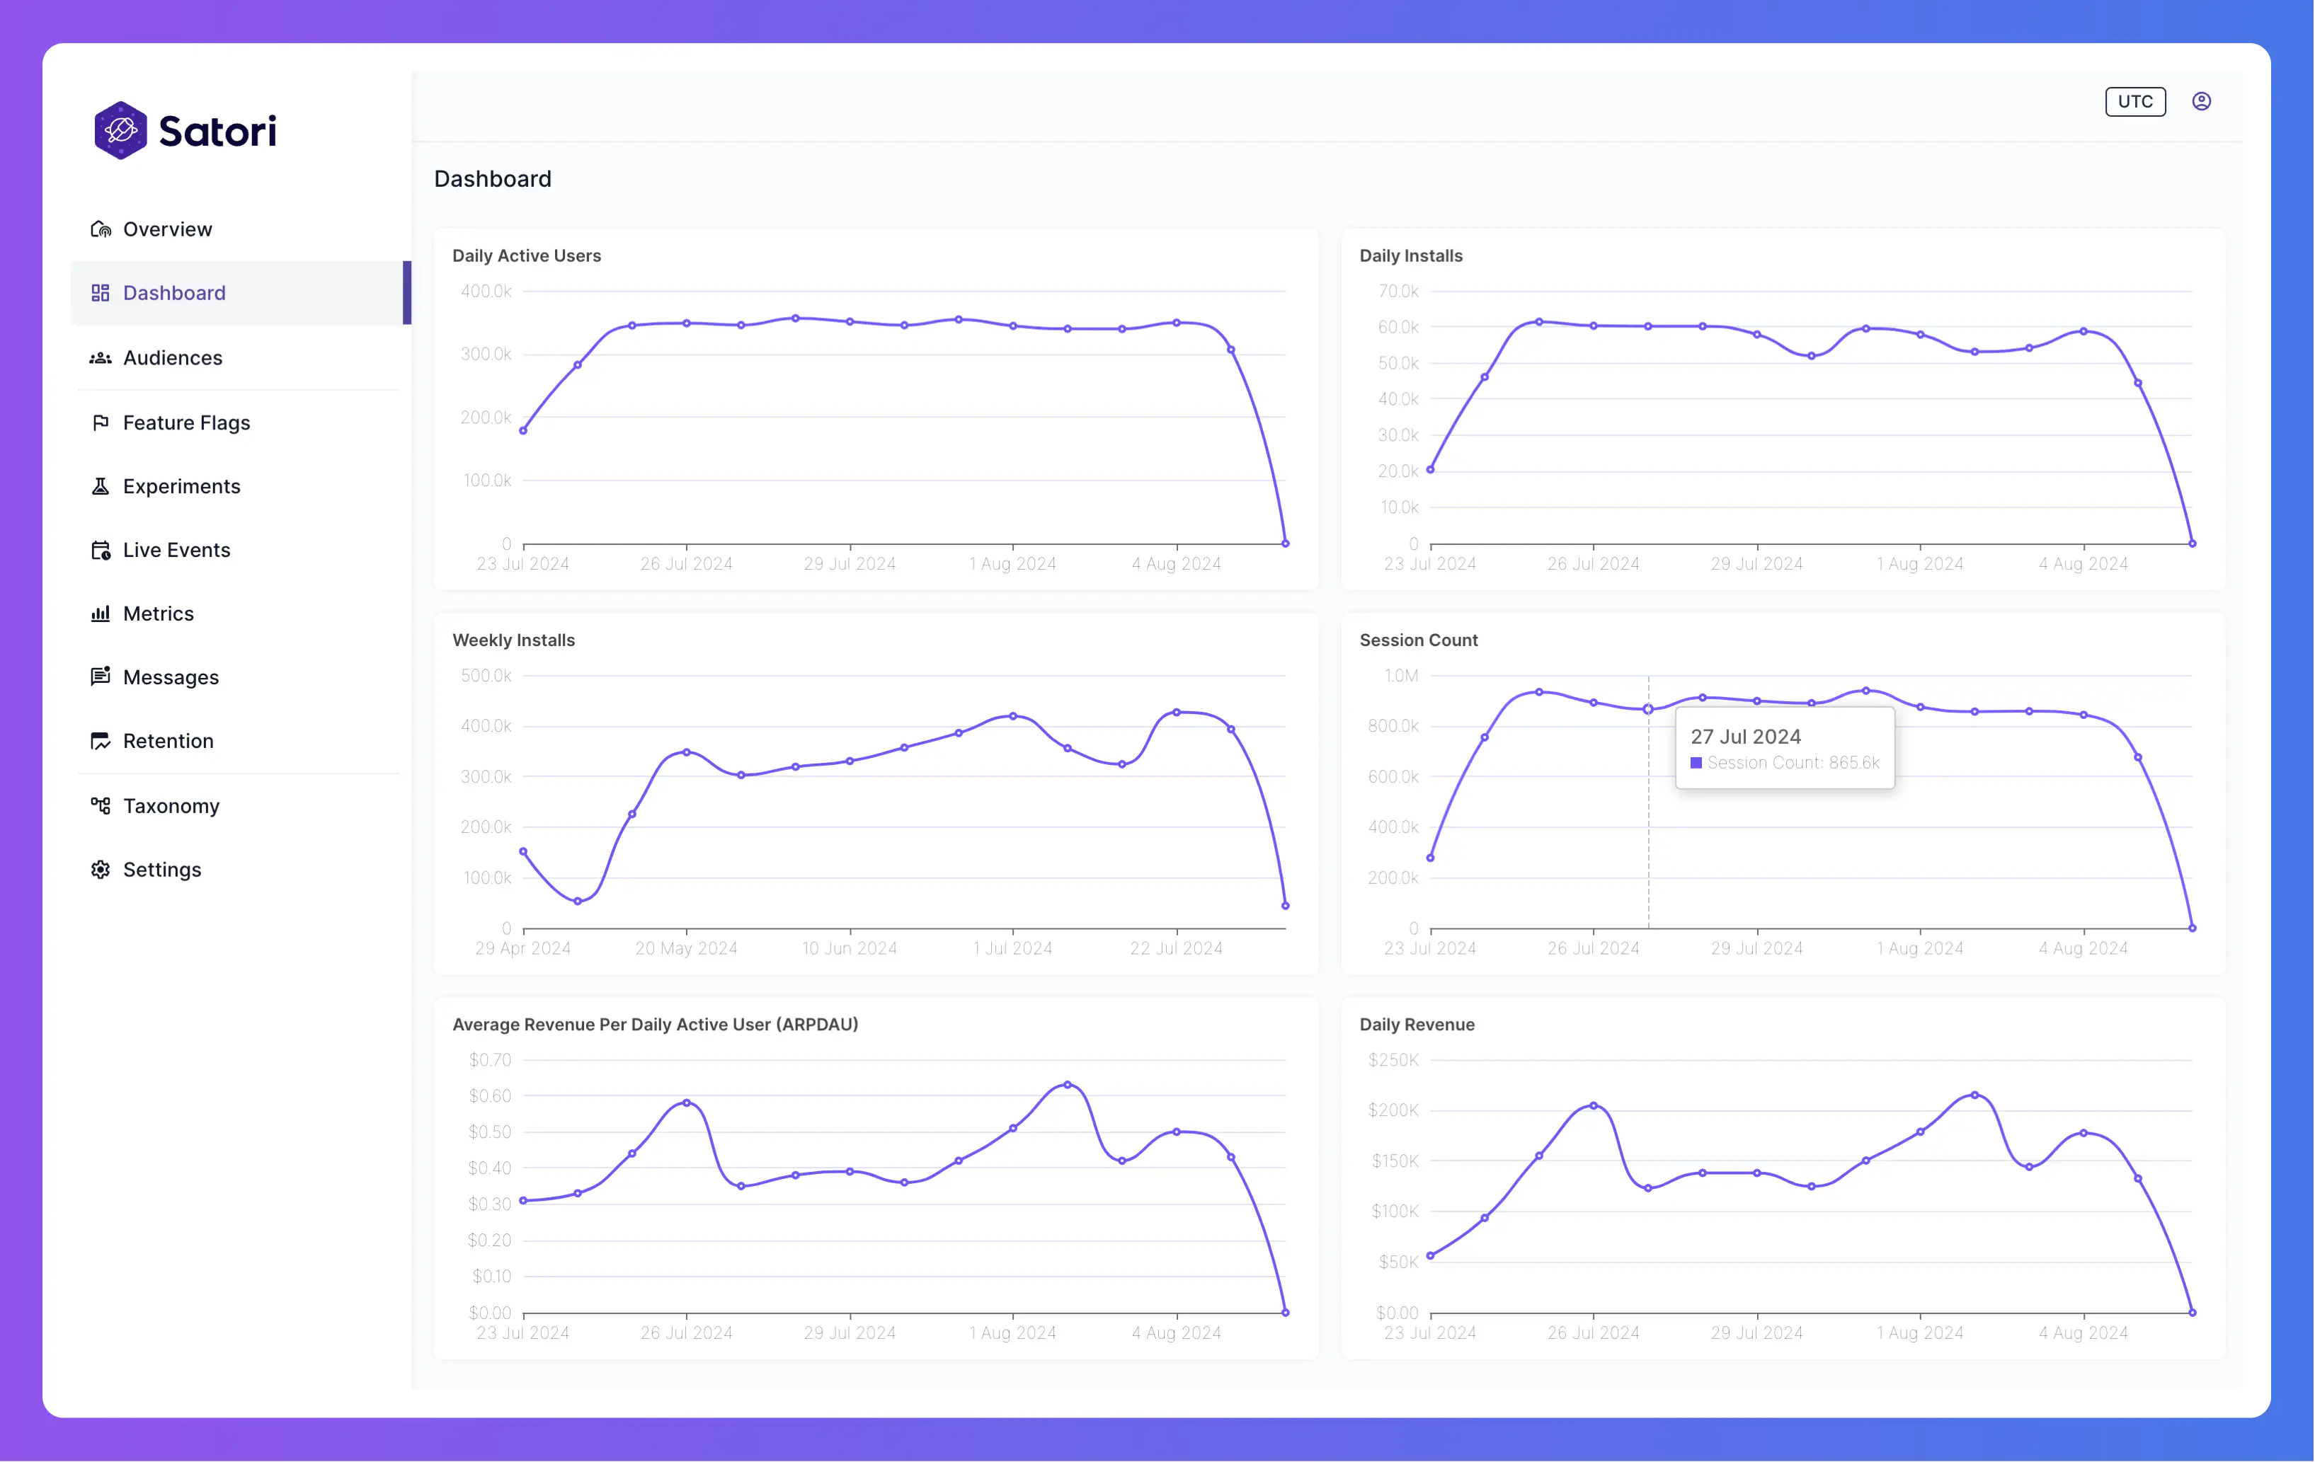
Task: Click the Retention navigation icon
Action: coord(101,741)
